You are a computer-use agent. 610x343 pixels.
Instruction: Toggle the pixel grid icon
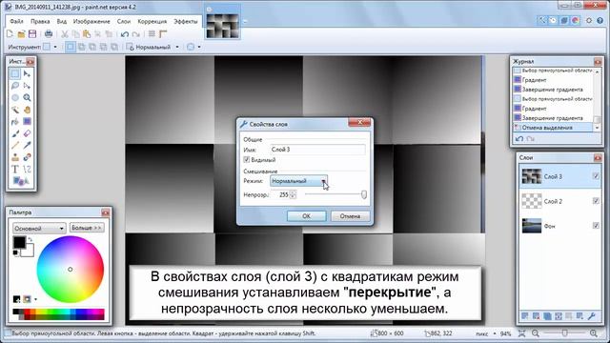pos(152,34)
